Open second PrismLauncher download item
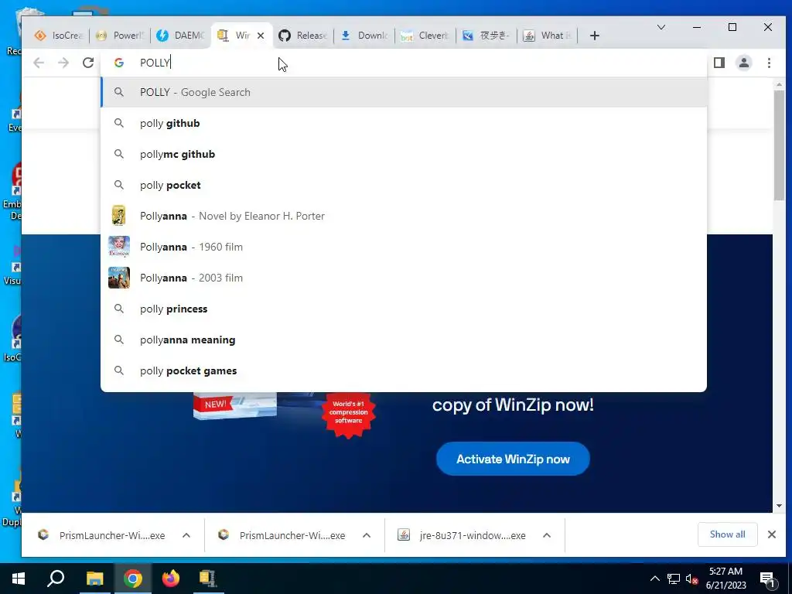 [x=282, y=535]
